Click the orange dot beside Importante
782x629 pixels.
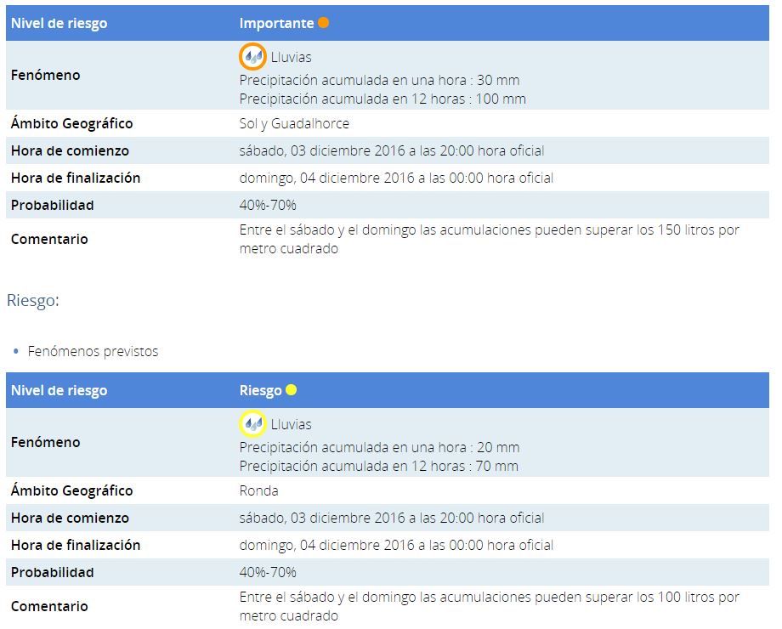[x=323, y=23]
